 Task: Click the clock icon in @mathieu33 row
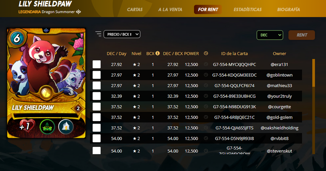206,85
